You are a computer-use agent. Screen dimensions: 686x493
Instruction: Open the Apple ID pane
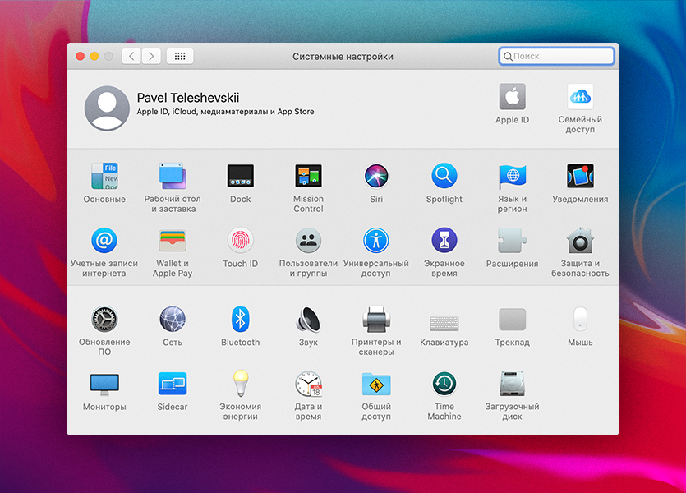pos(512,98)
